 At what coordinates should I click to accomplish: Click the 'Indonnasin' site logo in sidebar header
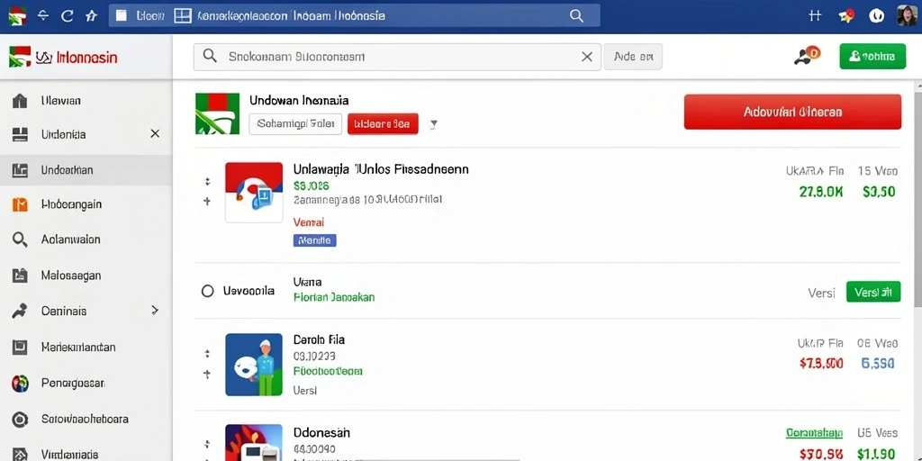tap(64, 57)
